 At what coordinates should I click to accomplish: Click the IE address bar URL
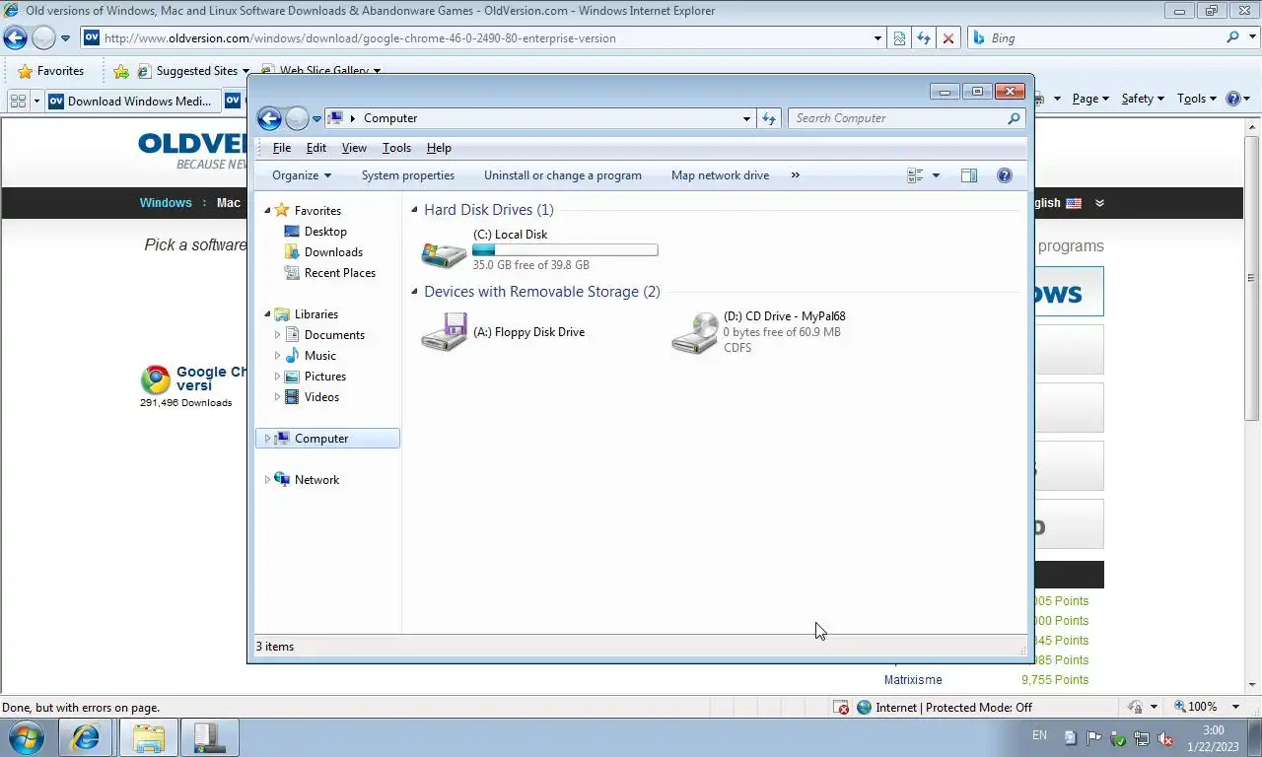pos(360,38)
